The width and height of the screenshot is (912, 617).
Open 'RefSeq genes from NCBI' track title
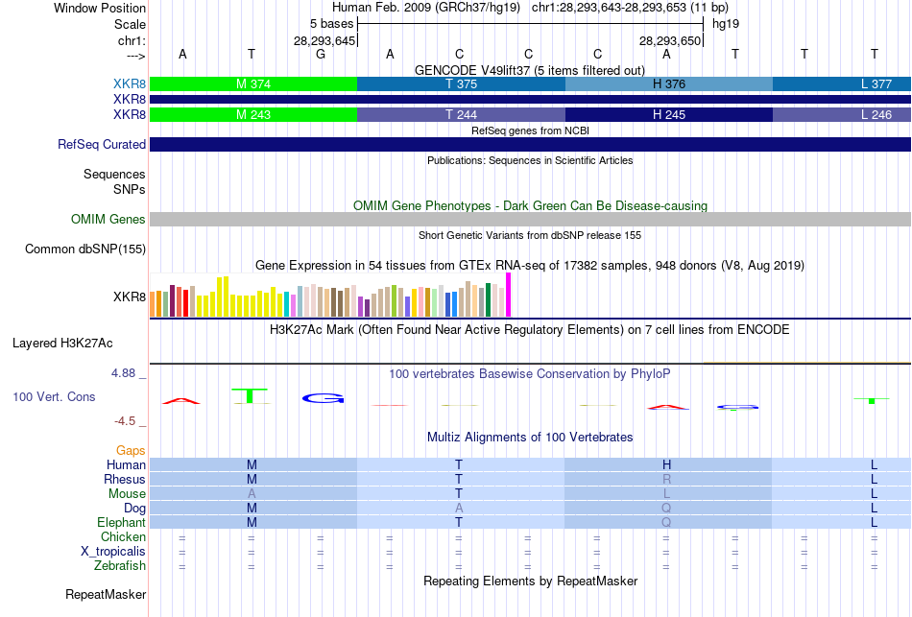[530, 131]
